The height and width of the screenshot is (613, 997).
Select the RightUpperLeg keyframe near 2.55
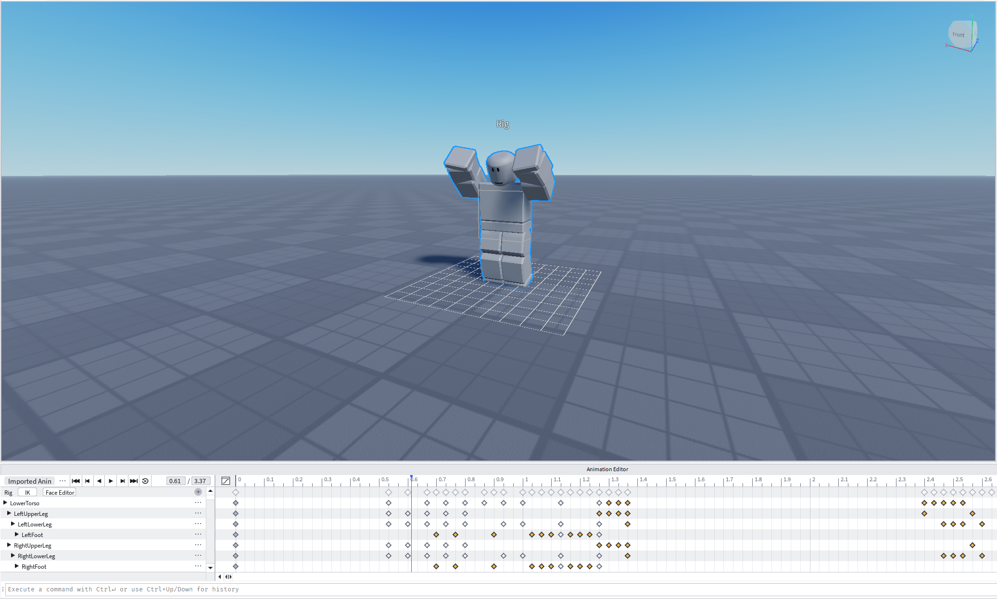(972, 545)
